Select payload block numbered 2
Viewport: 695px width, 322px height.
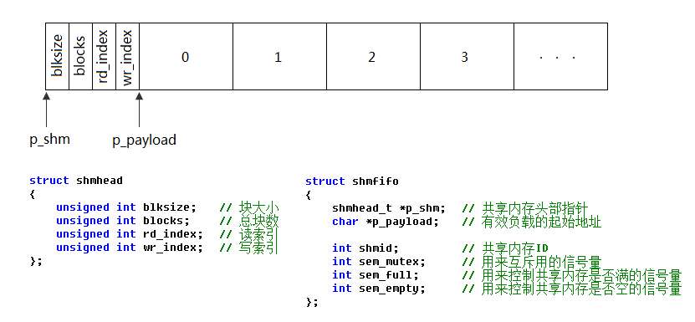pos(373,56)
